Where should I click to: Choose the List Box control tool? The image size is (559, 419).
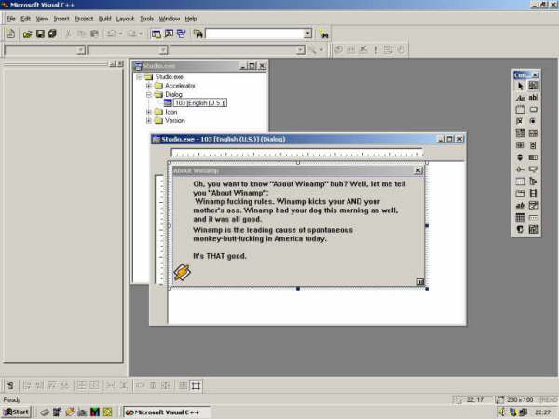point(533,133)
